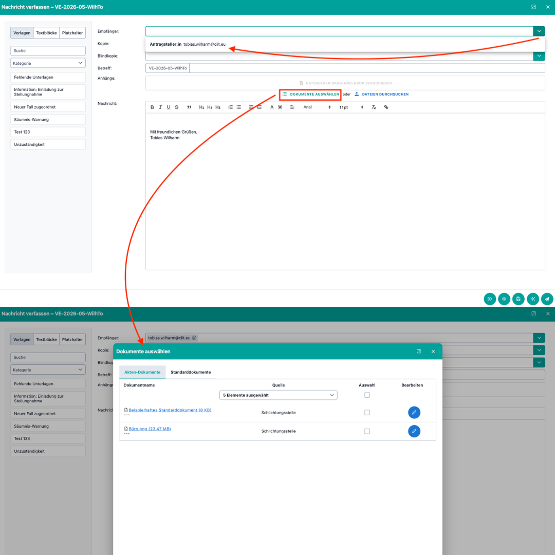Viewport: 555px width, 555px height.
Task: Select the Textblöcke tab in upper window
Action: coord(46,33)
